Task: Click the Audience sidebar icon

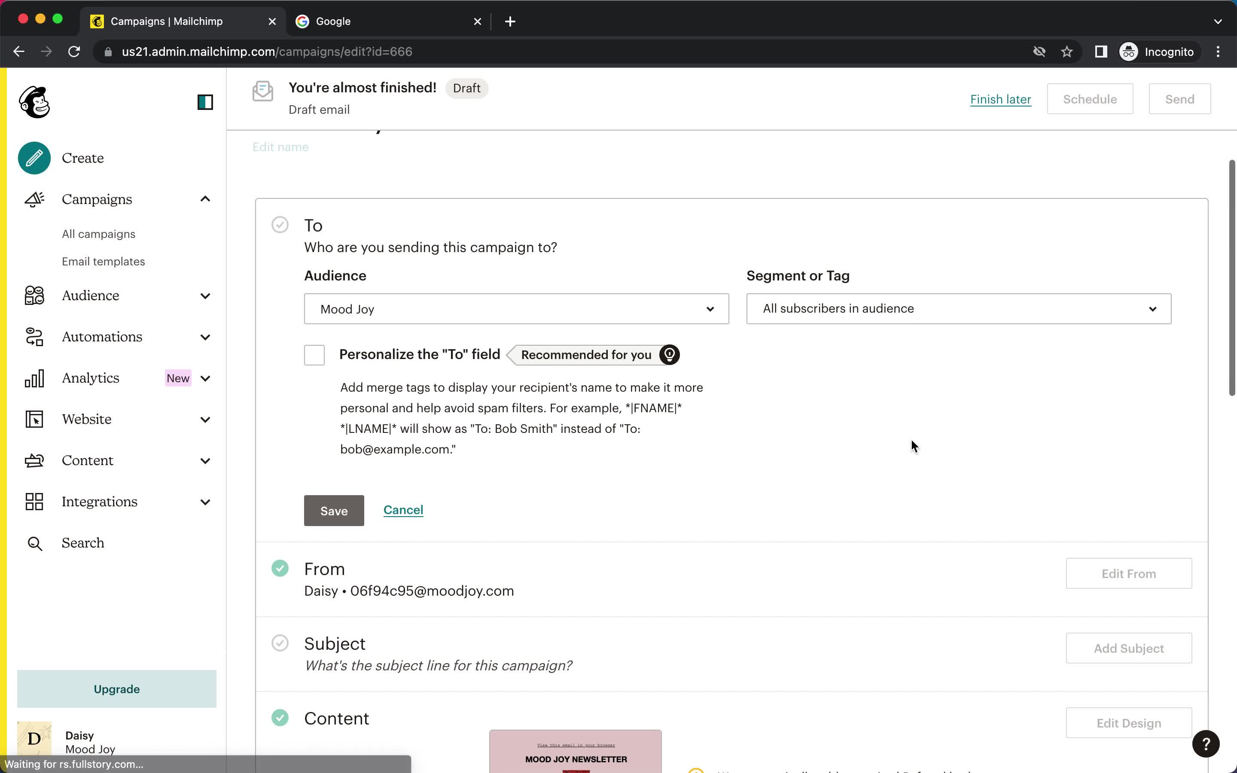Action: (x=34, y=295)
